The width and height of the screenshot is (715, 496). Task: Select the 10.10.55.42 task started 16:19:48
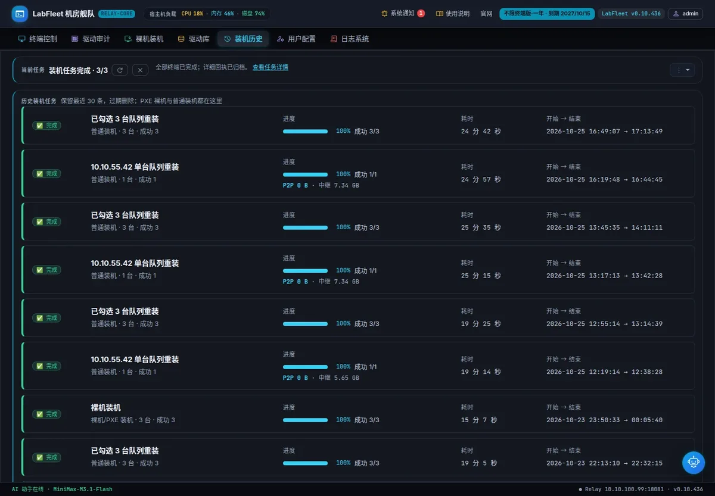click(x=358, y=173)
